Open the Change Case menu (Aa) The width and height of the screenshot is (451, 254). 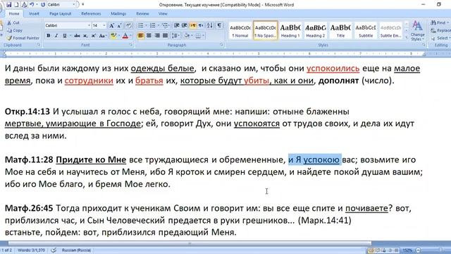pos(102,36)
